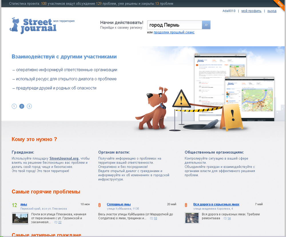Screen dimensions: 286x237
Task: Open comments icon for ямы problem
Action: (55, 222)
